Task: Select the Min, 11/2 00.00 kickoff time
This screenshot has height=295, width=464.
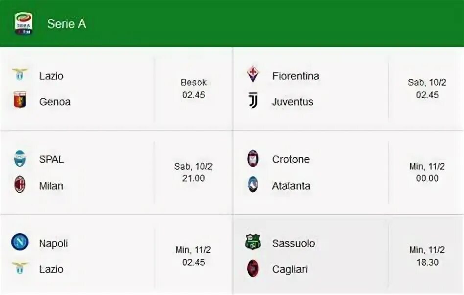Action: point(427,172)
